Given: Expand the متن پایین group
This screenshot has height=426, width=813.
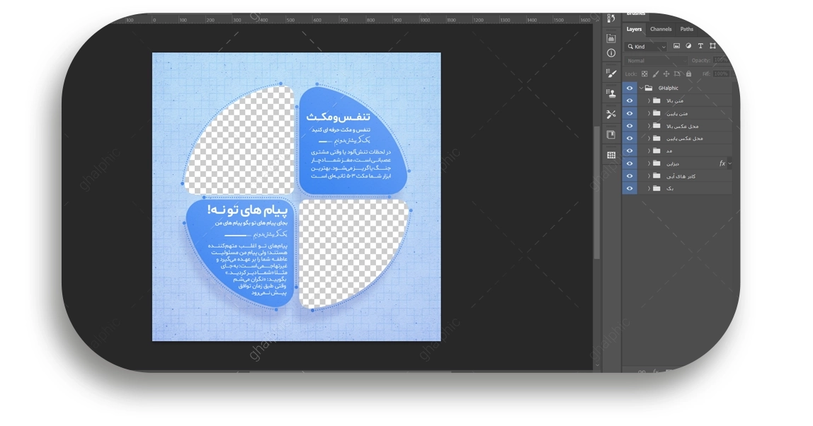Looking at the screenshot, I should pos(649,113).
